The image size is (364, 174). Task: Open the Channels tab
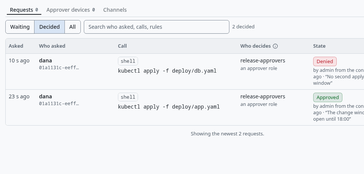coord(115,10)
